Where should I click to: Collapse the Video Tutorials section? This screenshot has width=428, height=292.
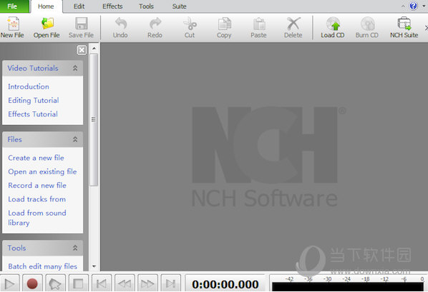pyautogui.click(x=75, y=68)
